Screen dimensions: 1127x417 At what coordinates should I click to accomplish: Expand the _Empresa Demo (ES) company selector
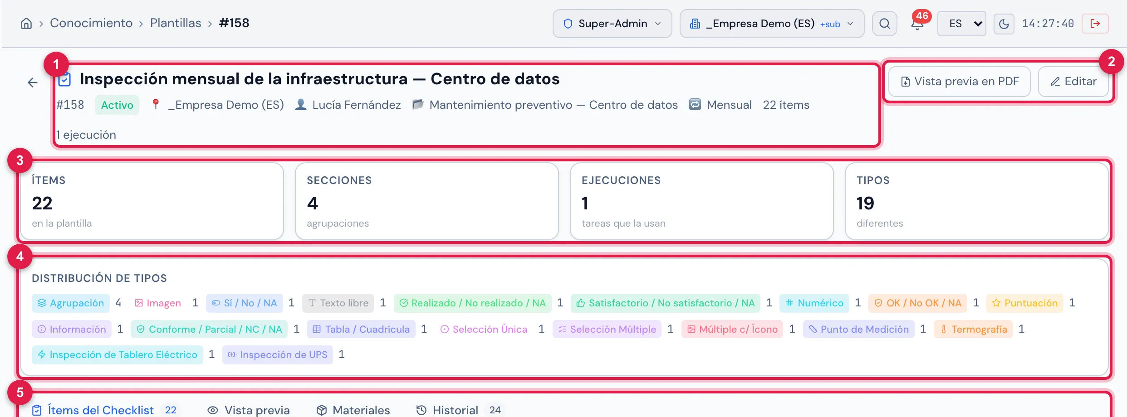pos(772,24)
